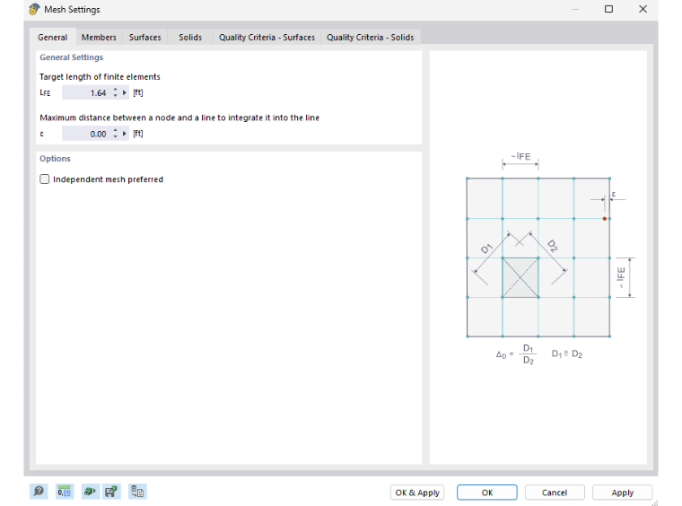Enable Independent mesh preferred checkbox
Image resolution: width=682 pixels, height=506 pixels.
click(x=45, y=179)
